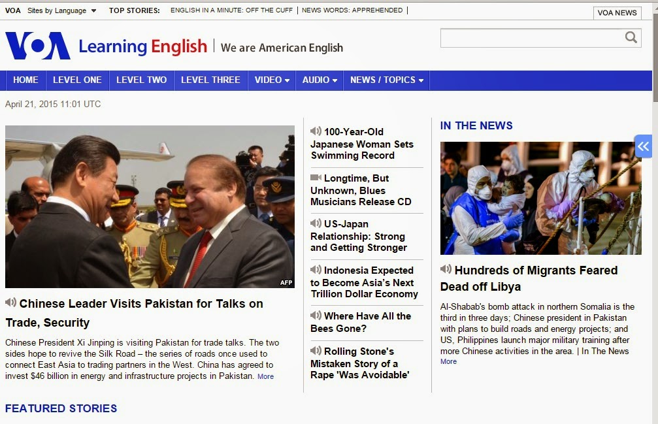Select the HOME tab
Screen dimensions: 658x424
tap(25, 80)
